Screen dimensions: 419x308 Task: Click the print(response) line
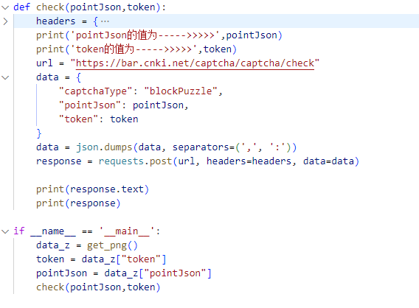78,203
